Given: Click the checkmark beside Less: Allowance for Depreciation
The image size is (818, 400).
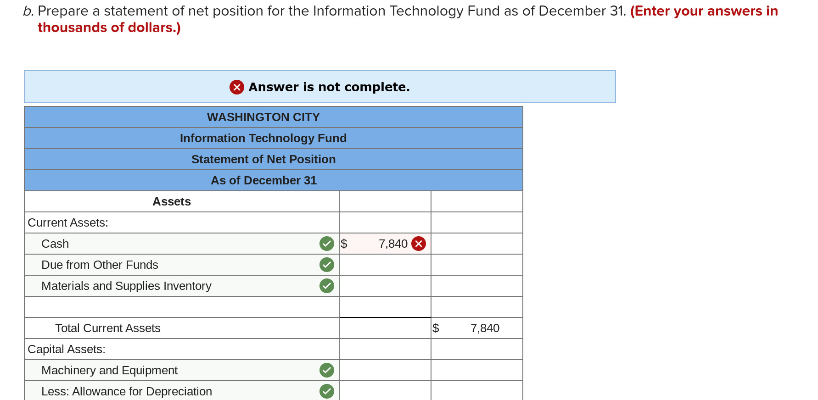Looking at the screenshot, I should [326, 391].
